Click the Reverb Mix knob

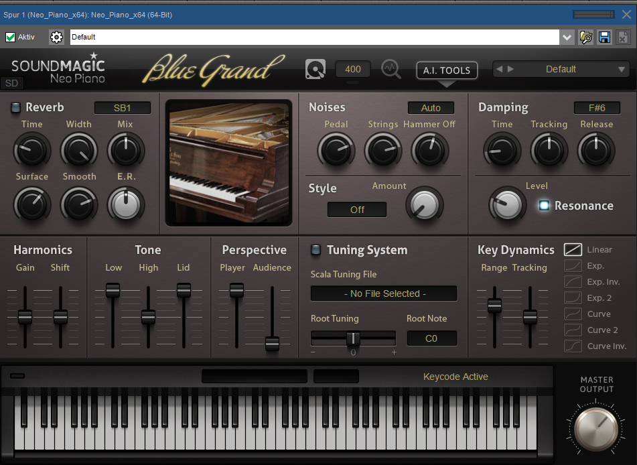click(126, 150)
